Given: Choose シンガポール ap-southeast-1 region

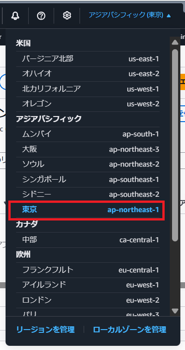Looking at the screenshot, I should coord(87,180).
